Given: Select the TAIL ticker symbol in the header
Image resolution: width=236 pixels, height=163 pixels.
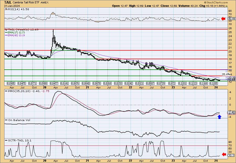Looking at the screenshot, I should (8, 2).
